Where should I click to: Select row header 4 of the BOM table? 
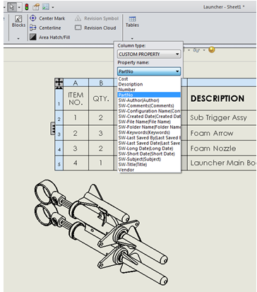click(x=59, y=148)
